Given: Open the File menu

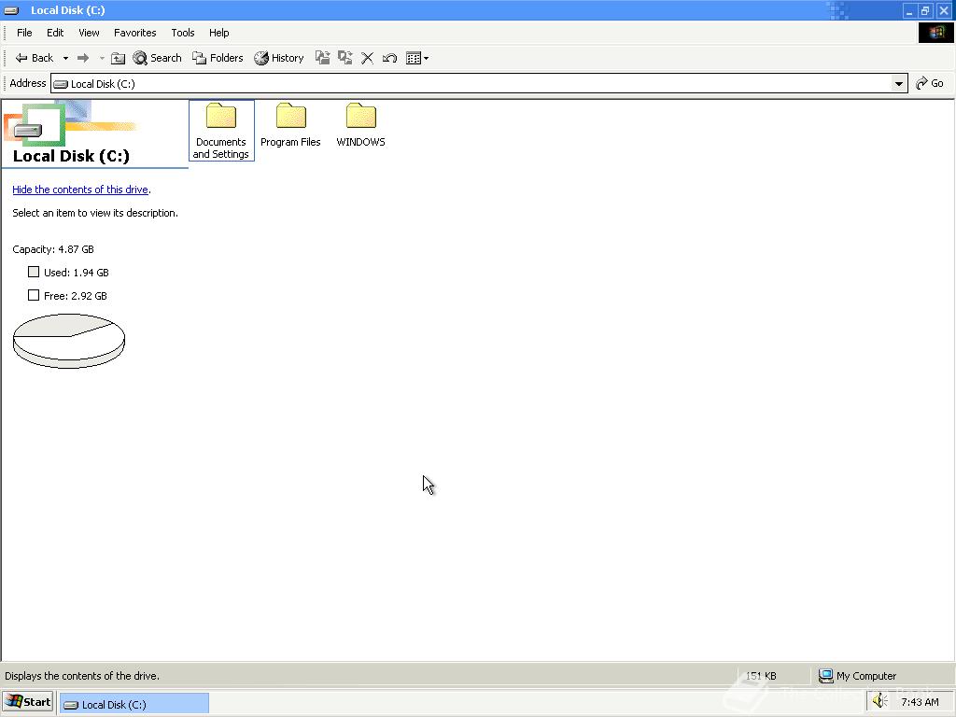Looking at the screenshot, I should (x=24, y=33).
